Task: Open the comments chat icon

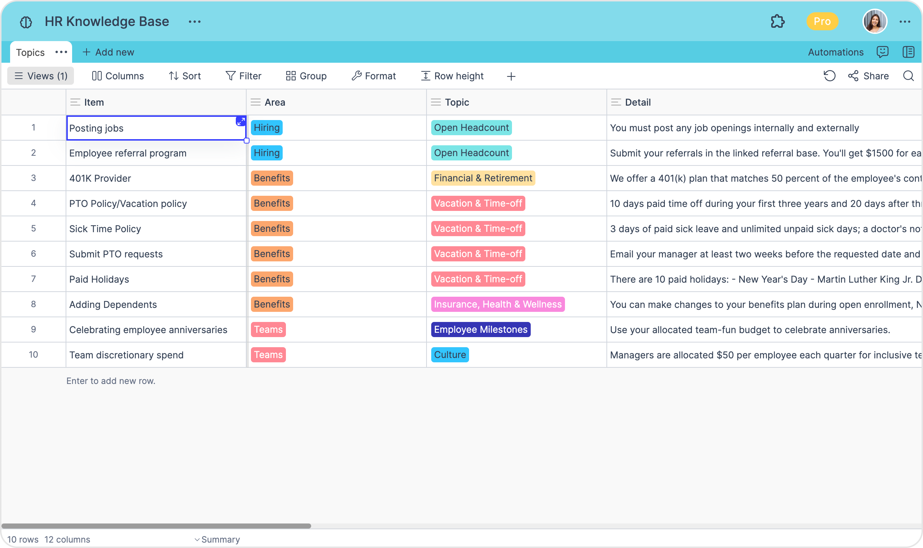Action: tap(882, 52)
